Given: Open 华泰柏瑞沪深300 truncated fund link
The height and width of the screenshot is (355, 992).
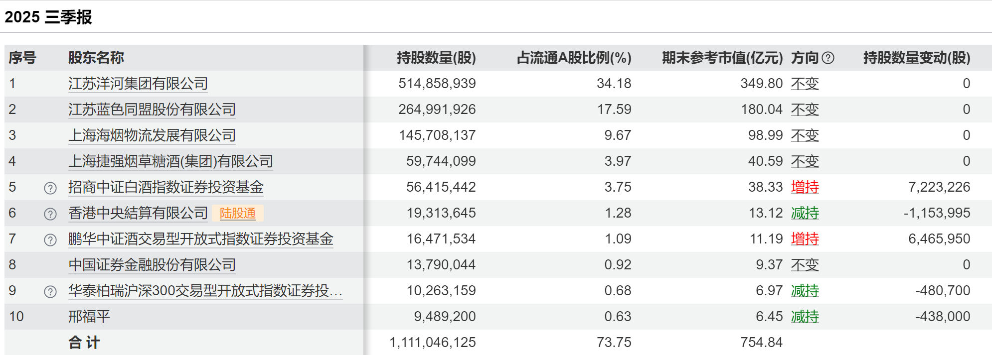Looking at the screenshot, I should click(x=205, y=291).
